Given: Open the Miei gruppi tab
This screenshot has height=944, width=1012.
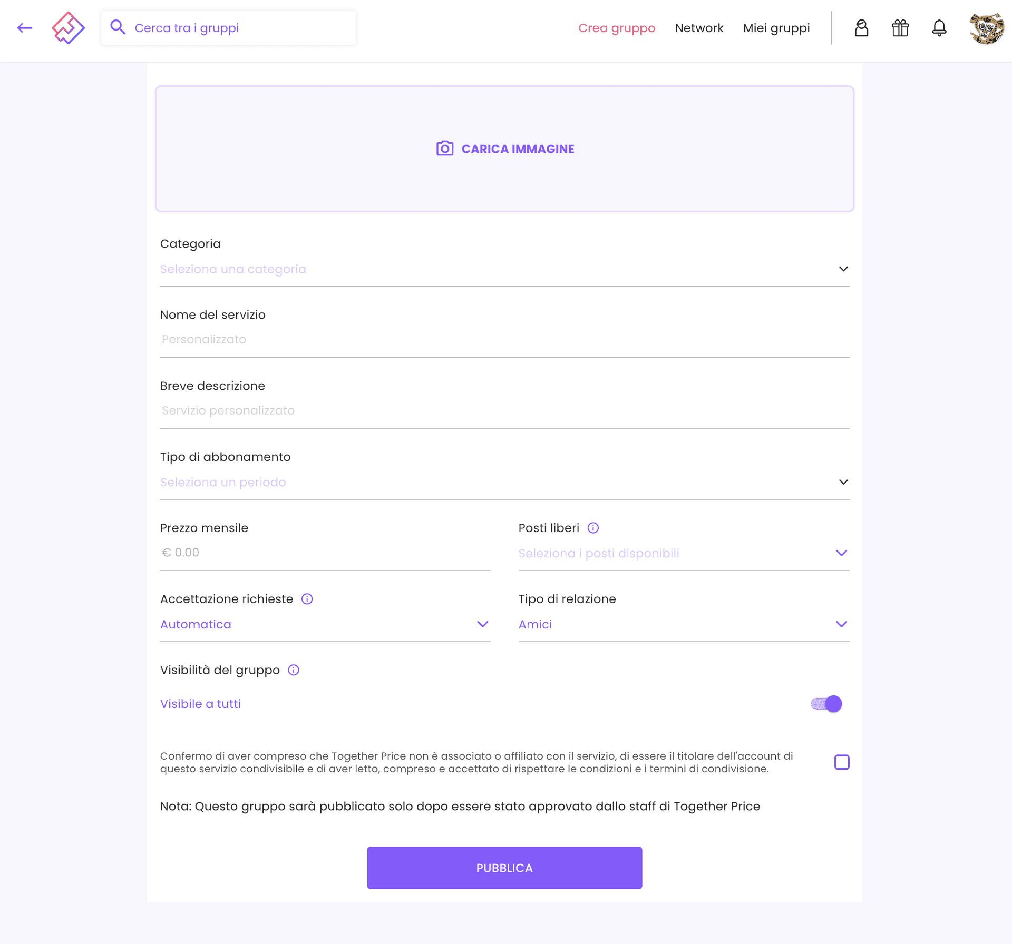Looking at the screenshot, I should [776, 27].
